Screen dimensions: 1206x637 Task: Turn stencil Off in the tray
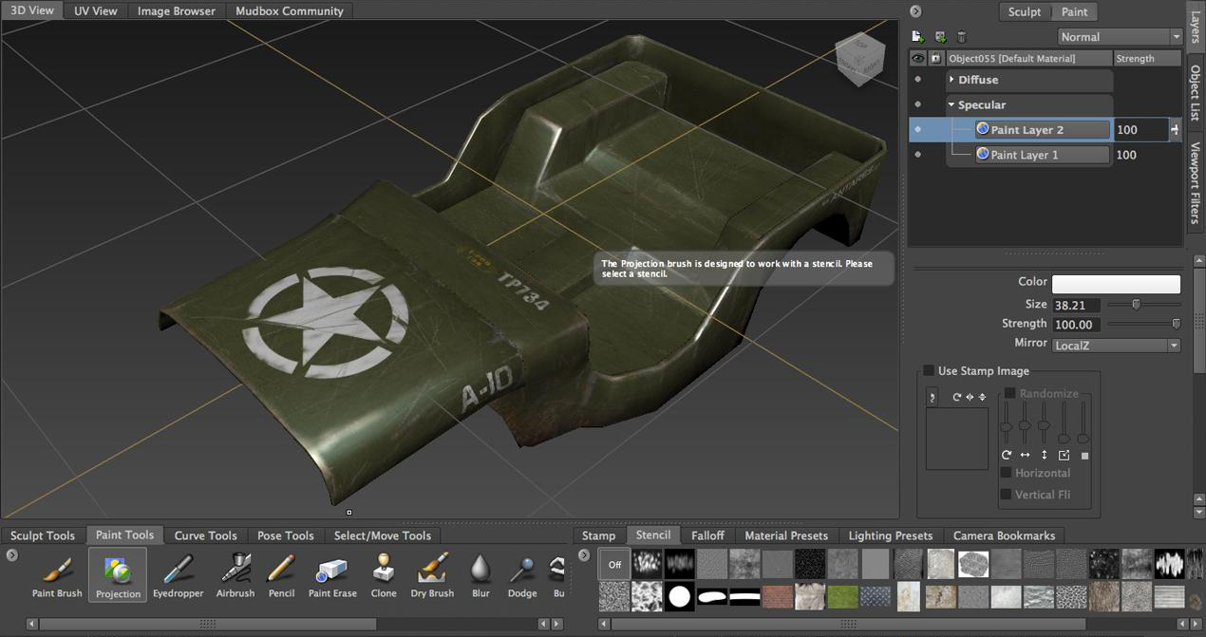click(613, 564)
